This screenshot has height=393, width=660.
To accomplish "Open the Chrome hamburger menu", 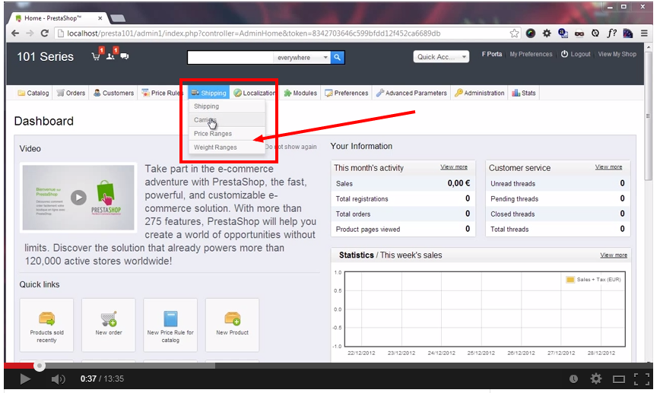I will tap(644, 33).
